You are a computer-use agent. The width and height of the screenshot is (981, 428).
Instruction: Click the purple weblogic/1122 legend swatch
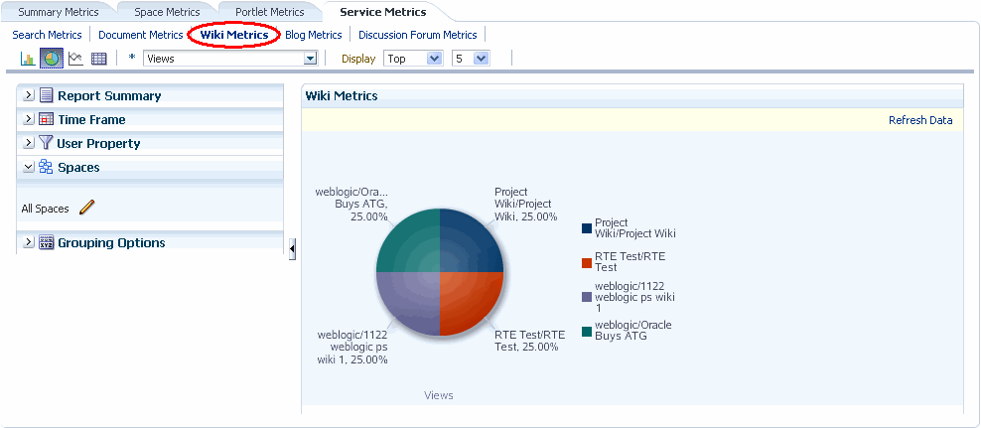click(586, 297)
